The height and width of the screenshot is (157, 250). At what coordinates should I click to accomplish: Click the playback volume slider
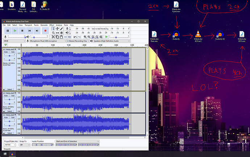point(39,37)
